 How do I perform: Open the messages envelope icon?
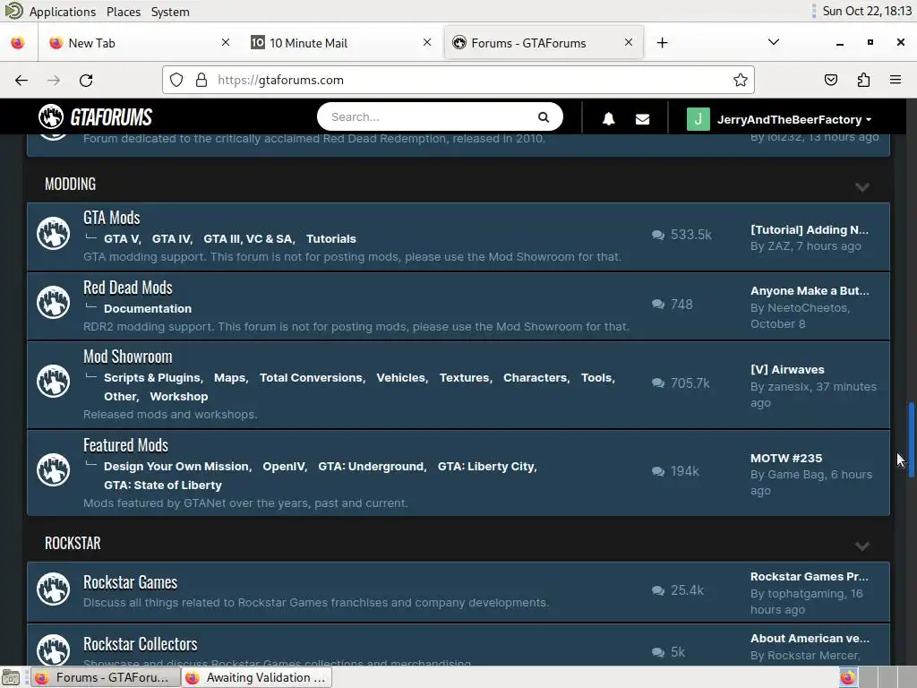coord(642,119)
